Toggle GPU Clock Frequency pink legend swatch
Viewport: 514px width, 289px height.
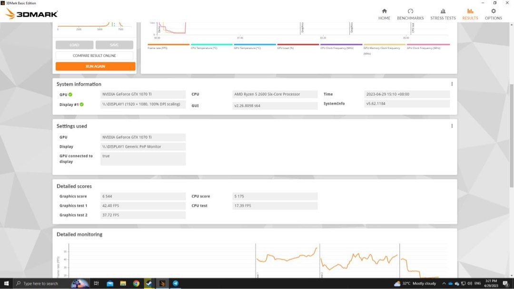(x=428, y=45)
